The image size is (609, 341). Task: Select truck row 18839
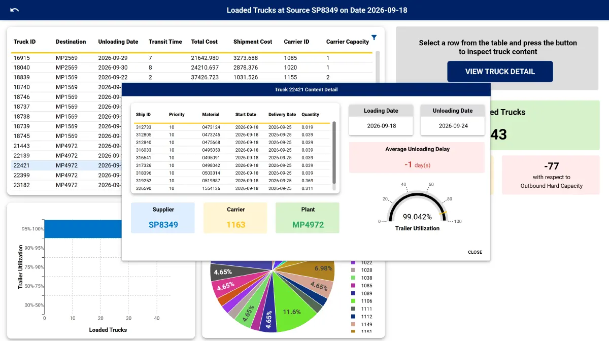[x=193, y=77]
